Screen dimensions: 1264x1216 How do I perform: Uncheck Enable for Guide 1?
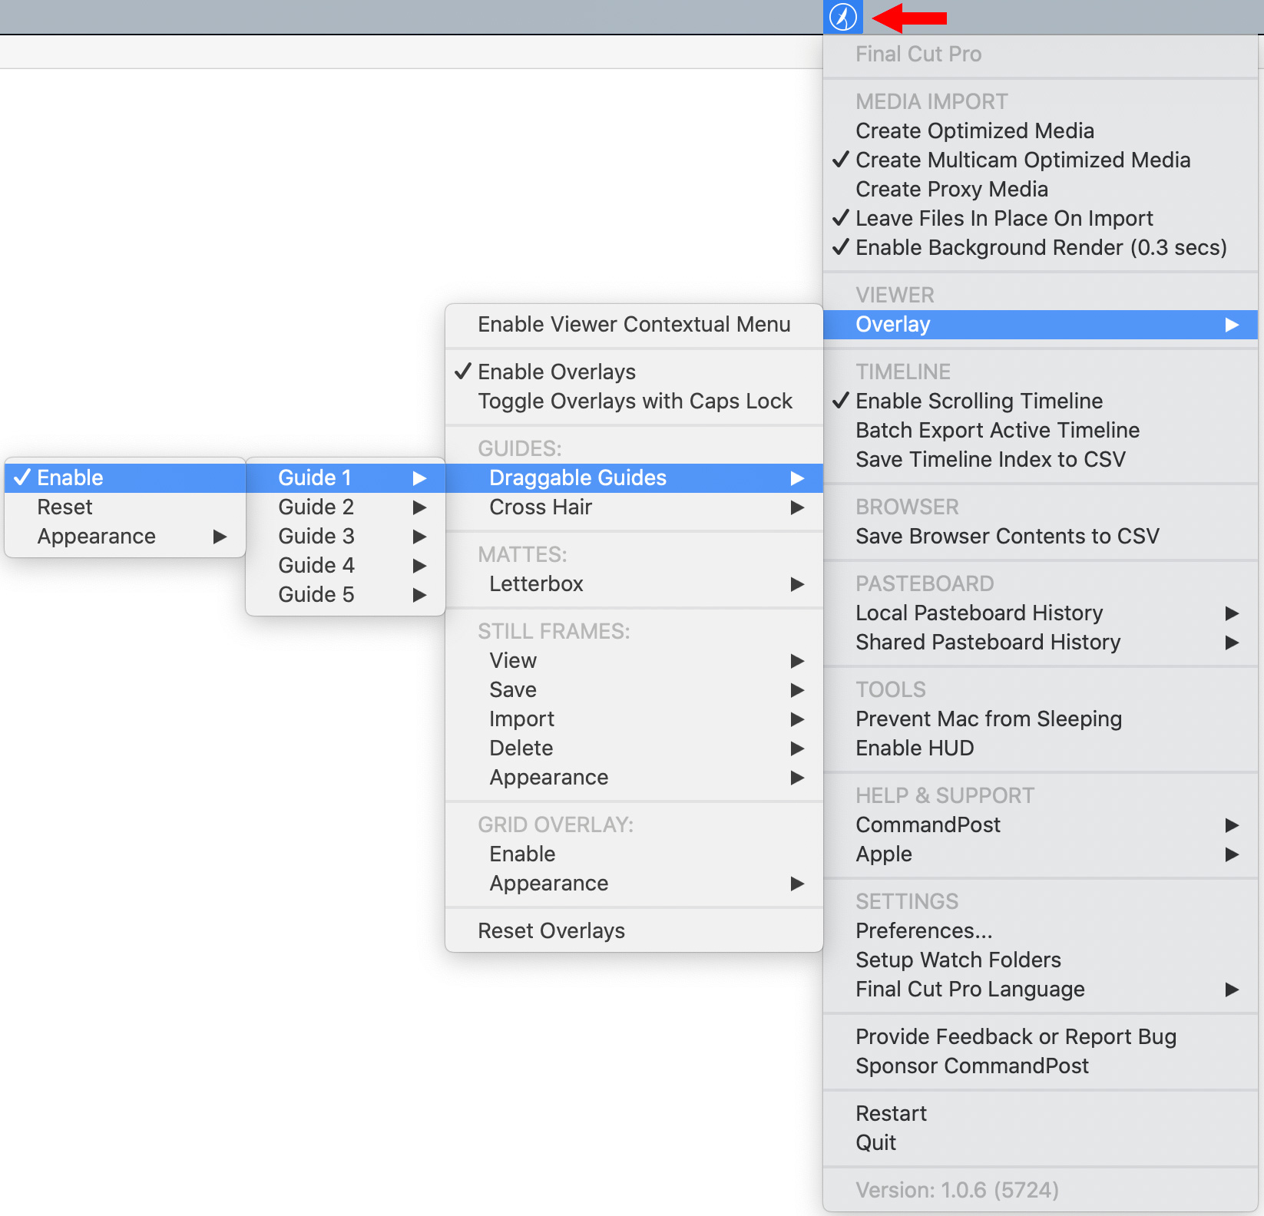(125, 477)
